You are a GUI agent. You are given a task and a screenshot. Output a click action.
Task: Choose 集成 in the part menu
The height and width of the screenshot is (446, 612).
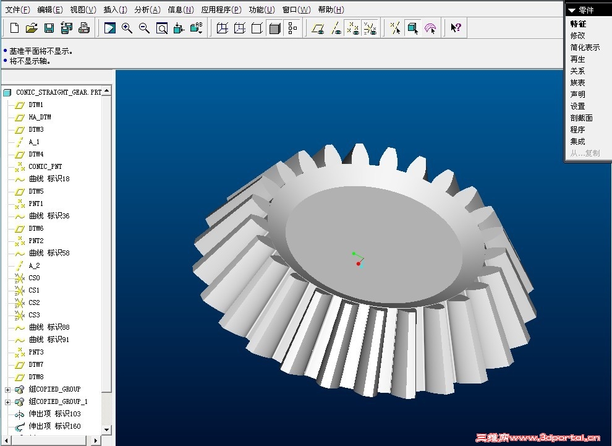click(577, 141)
